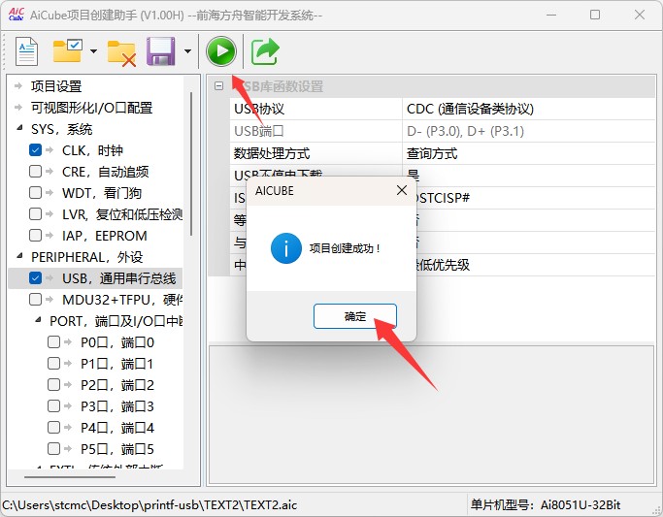Viewport: 663px width, 517px height.
Task: Select IAP, EEPROM tree item label
Action: (x=105, y=236)
